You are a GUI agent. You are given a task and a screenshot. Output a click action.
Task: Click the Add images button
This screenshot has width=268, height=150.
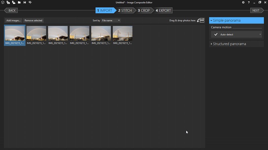(13, 20)
